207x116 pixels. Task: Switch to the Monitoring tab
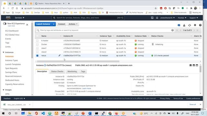(x=72, y=72)
